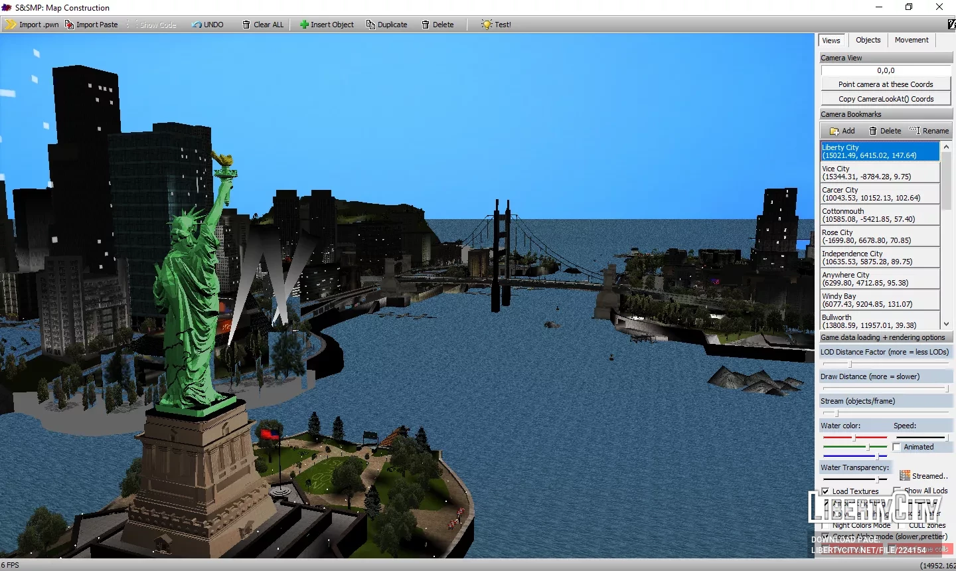Click the UNDO arrow icon
The height and width of the screenshot is (571, 956).
pyautogui.click(x=197, y=25)
